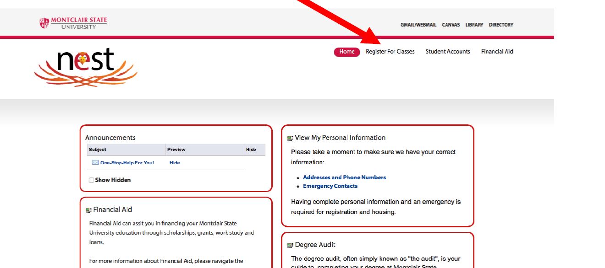Hide the One-Stop-Help announcement via Hide link

point(175,163)
